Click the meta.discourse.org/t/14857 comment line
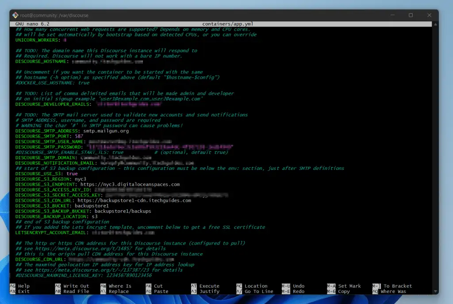Screen dimensions: 453x304 pyautogui.click(x=90, y=249)
